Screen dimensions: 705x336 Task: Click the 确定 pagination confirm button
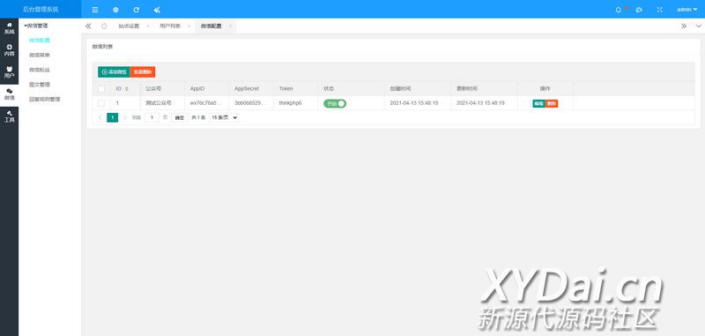pyautogui.click(x=180, y=117)
